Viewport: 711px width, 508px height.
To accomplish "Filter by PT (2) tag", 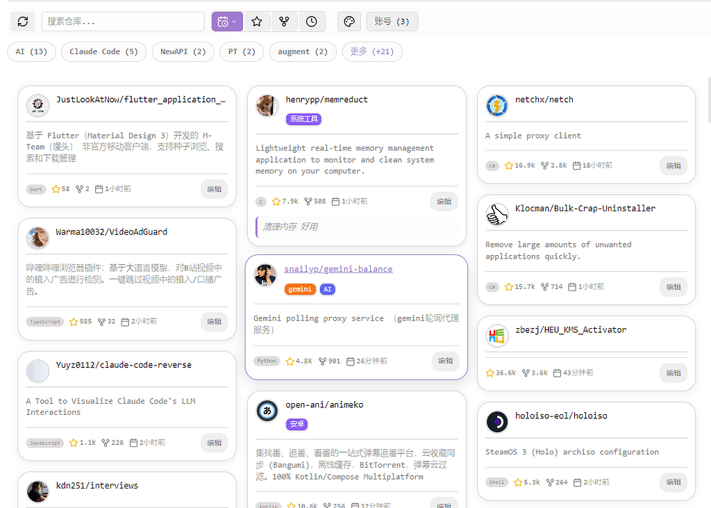I will pos(242,51).
